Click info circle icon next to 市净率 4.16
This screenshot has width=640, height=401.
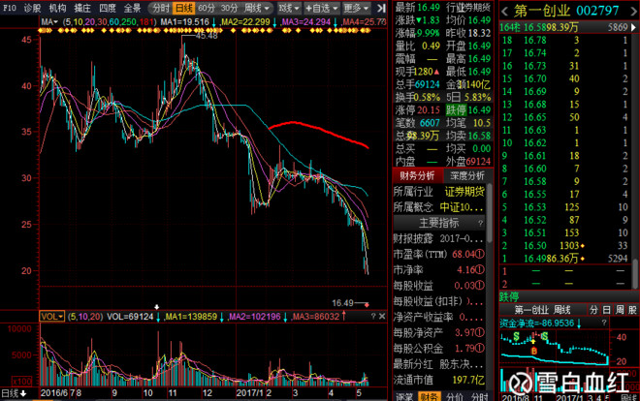pyautogui.click(x=480, y=270)
